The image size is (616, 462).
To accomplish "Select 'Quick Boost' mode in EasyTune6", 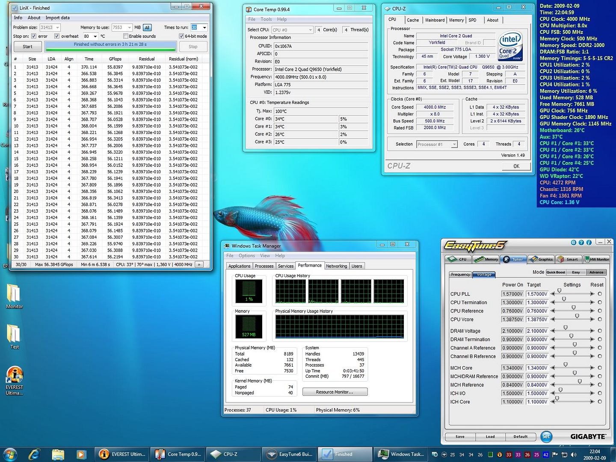I will click(556, 272).
